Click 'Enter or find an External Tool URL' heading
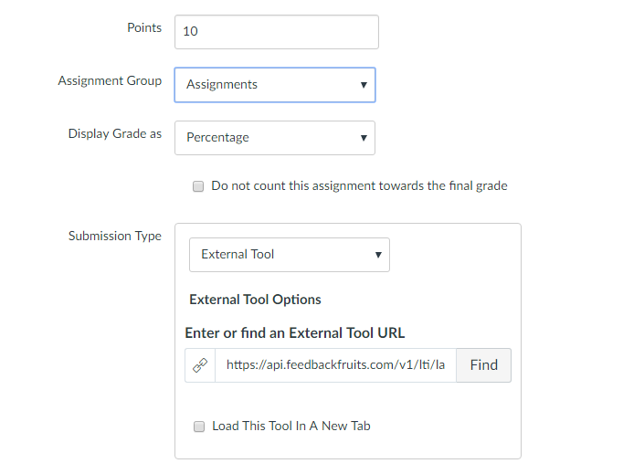 point(295,333)
